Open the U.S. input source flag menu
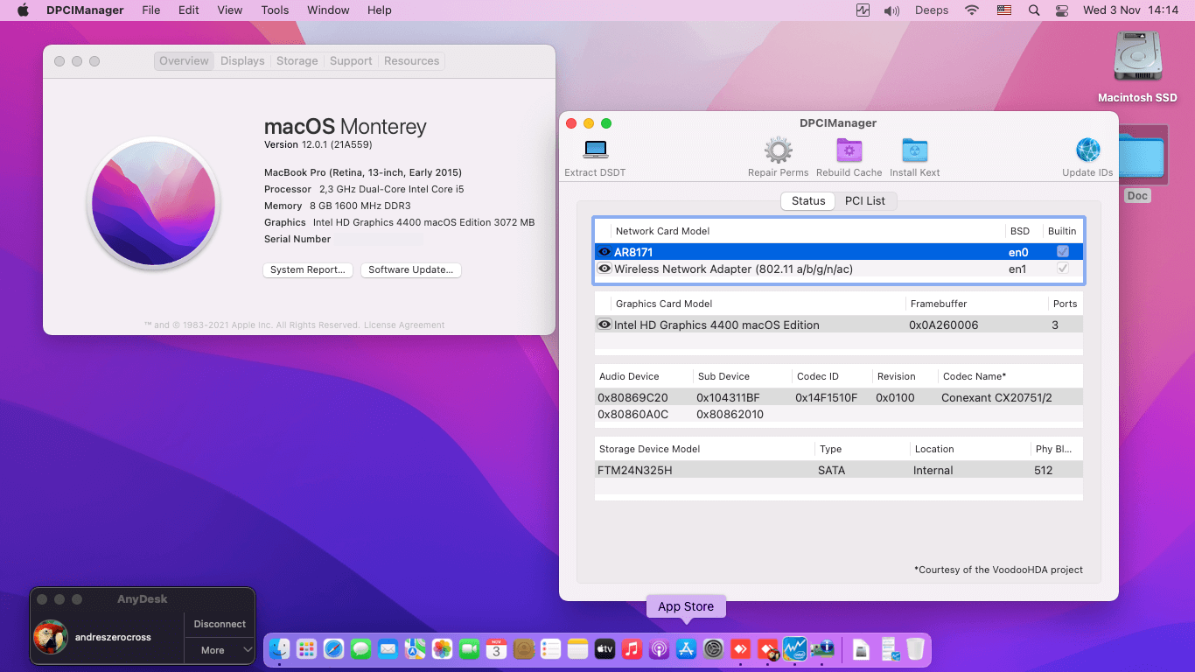1195x672 pixels. click(x=1004, y=10)
